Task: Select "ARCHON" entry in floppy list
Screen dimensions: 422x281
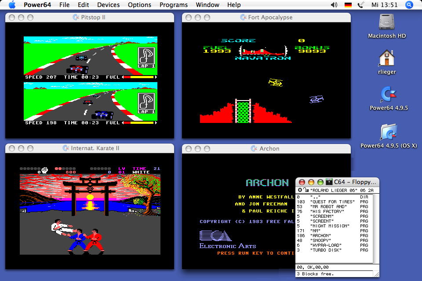Action: pos(334,235)
